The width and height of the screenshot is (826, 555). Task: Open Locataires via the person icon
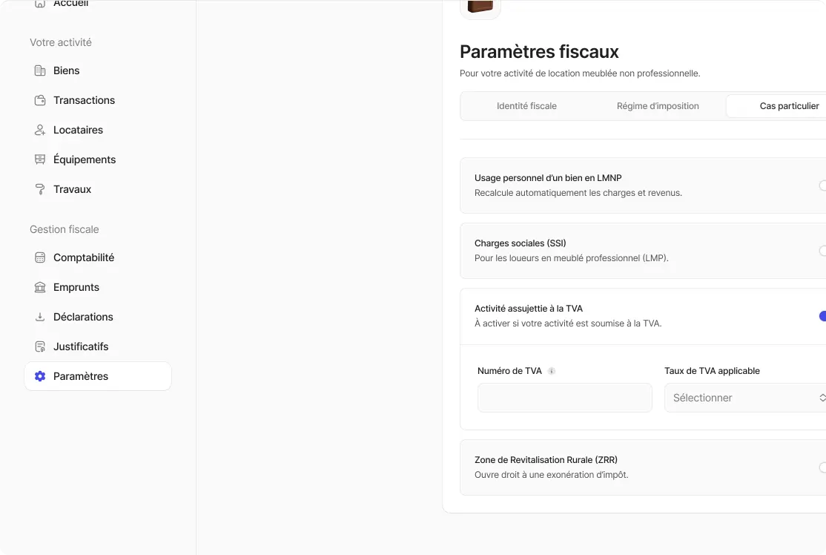click(x=39, y=130)
